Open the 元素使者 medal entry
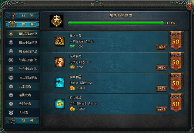 23,86
